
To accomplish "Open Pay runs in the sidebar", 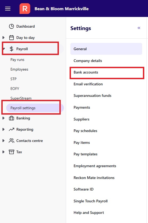I will (x=17, y=60).
